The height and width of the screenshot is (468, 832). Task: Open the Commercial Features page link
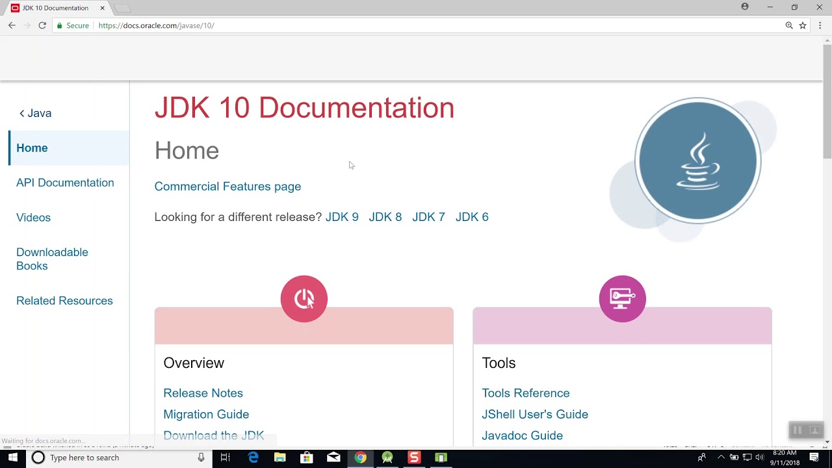point(227,187)
